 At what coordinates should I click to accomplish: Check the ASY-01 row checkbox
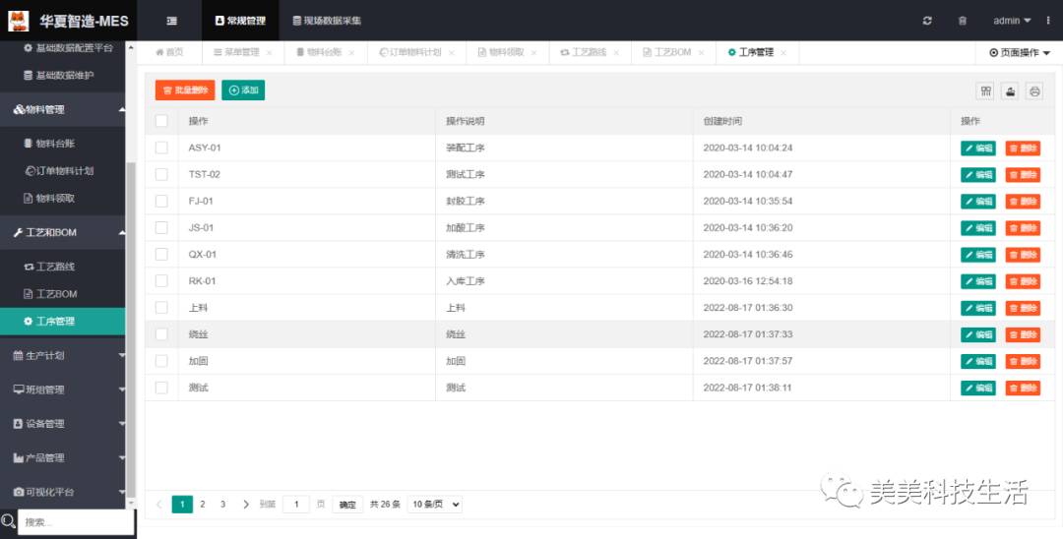(161, 148)
